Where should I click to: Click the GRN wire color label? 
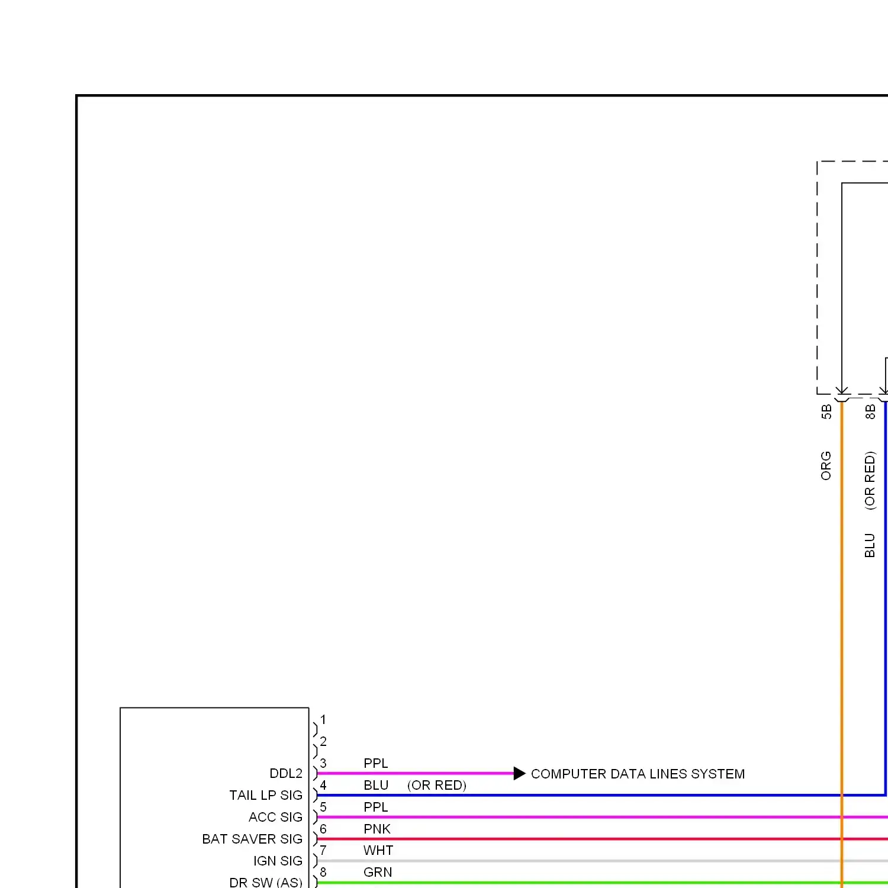[378, 872]
